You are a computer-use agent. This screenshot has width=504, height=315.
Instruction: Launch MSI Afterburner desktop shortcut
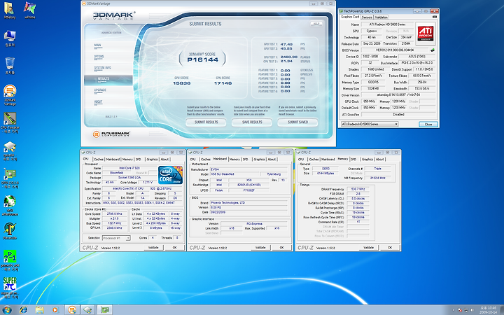(10, 205)
